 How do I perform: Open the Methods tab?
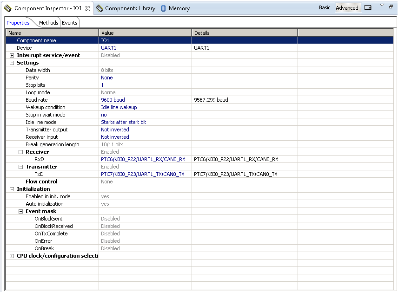(48, 23)
